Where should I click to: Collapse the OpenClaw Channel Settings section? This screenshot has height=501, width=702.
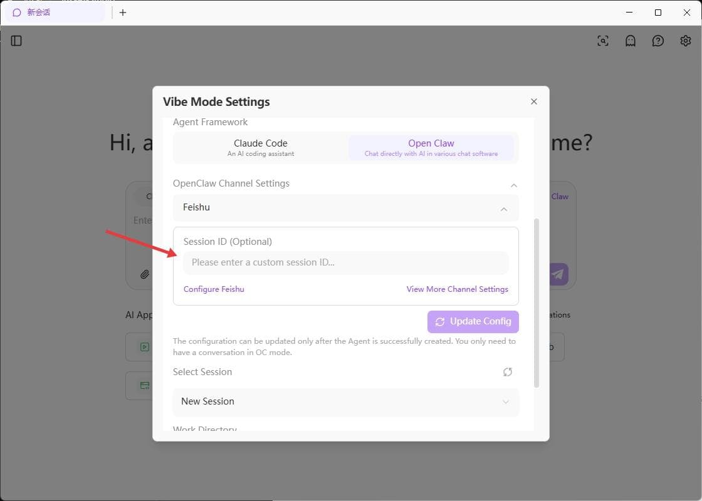click(513, 185)
